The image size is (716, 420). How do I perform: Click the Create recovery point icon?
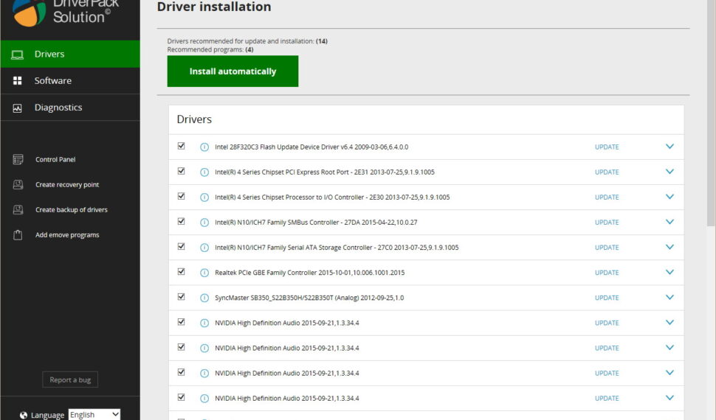(18, 185)
